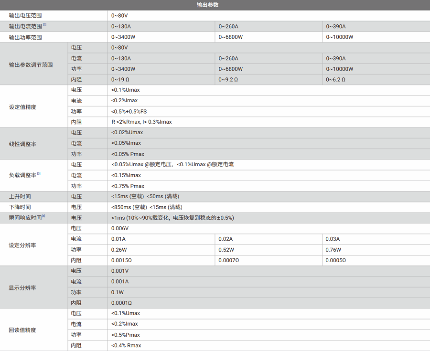Click the 0~6.2 Ω cell
430x351 pixels.
[335, 80]
